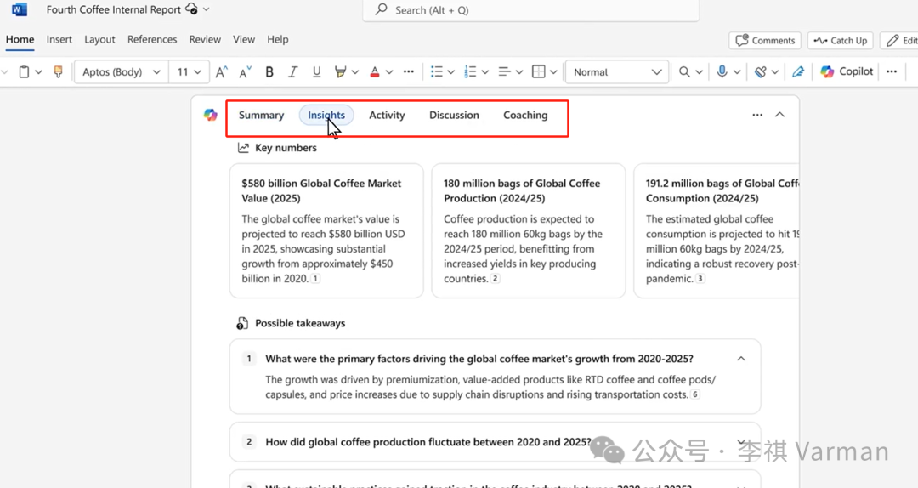Open the Discussion tab

[x=454, y=116]
